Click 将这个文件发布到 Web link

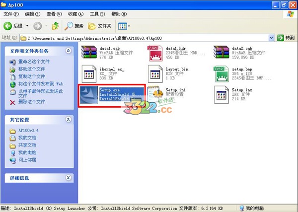click(41, 84)
